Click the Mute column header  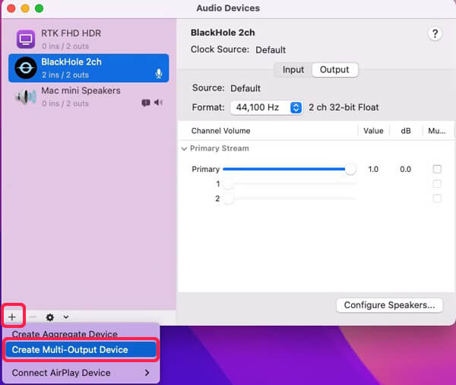click(x=437, y=131)
